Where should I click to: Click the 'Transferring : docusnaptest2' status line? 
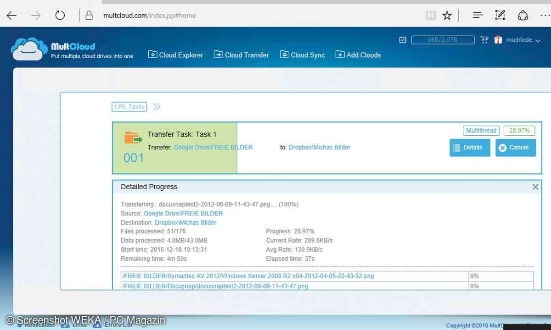(x=209, y=204)
